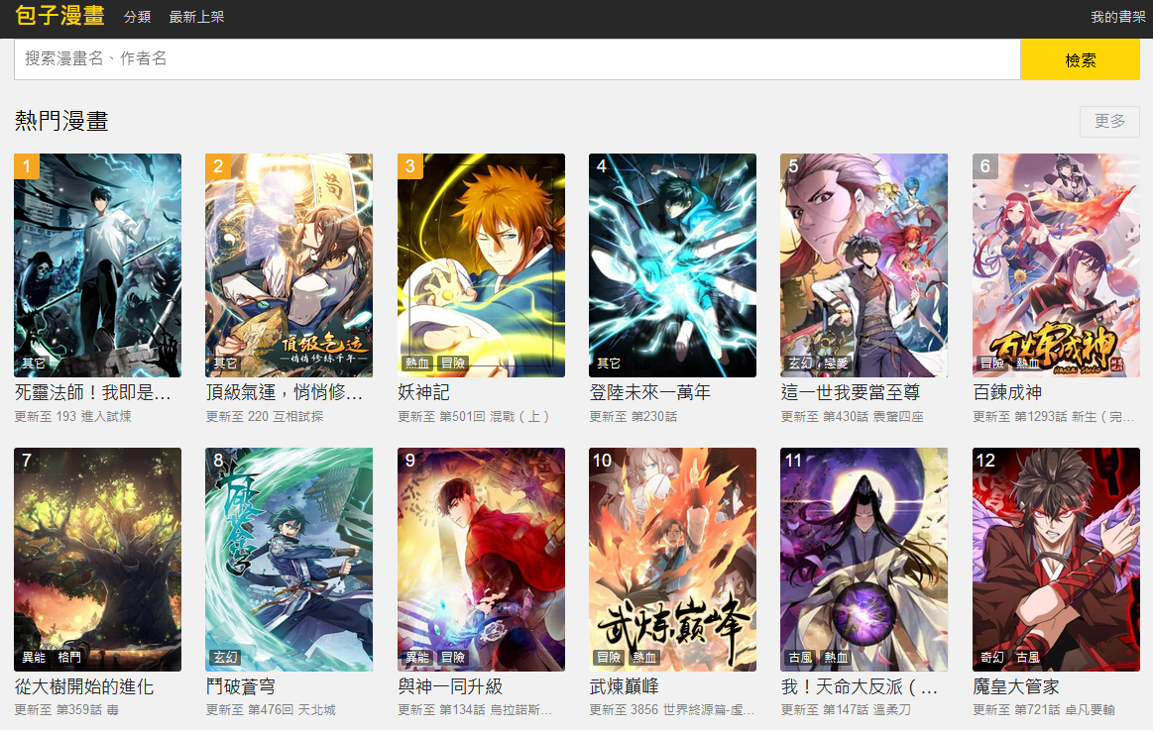Open cover of 妖神記 comic
Viewport: 1153px width, 730px height.
481,265
